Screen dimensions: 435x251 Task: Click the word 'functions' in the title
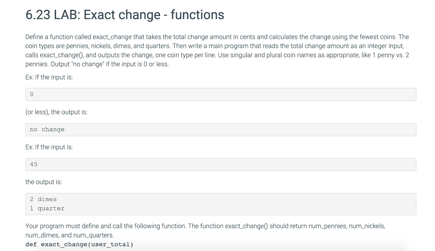(x=198, y=15)
